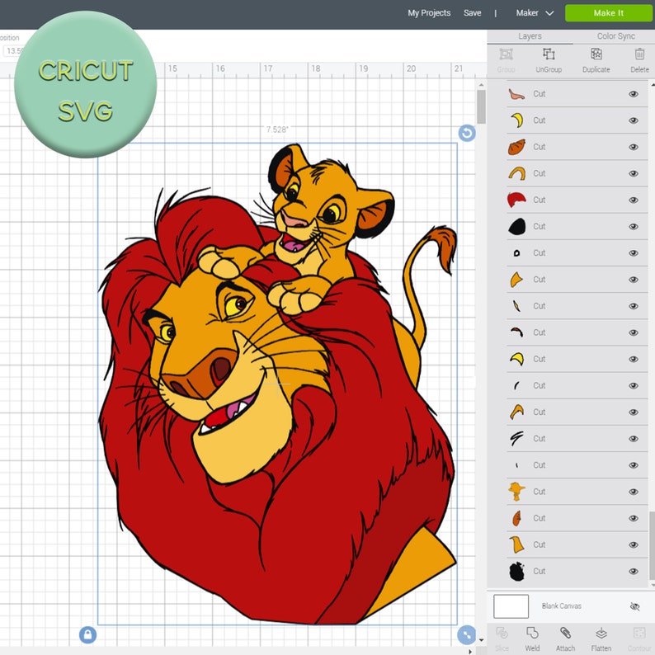The image size is (655, 655).
Task: Click the 7.528" width dimension label
Action: pos(277,130)
